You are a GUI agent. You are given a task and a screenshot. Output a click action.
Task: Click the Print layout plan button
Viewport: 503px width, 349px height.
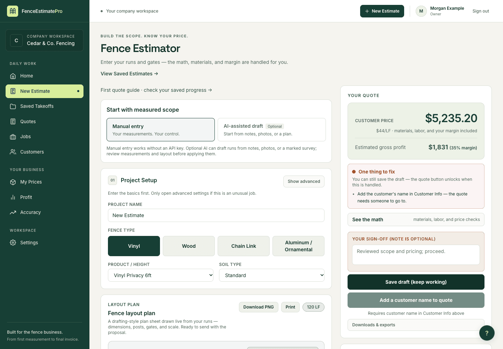point(290,307)
